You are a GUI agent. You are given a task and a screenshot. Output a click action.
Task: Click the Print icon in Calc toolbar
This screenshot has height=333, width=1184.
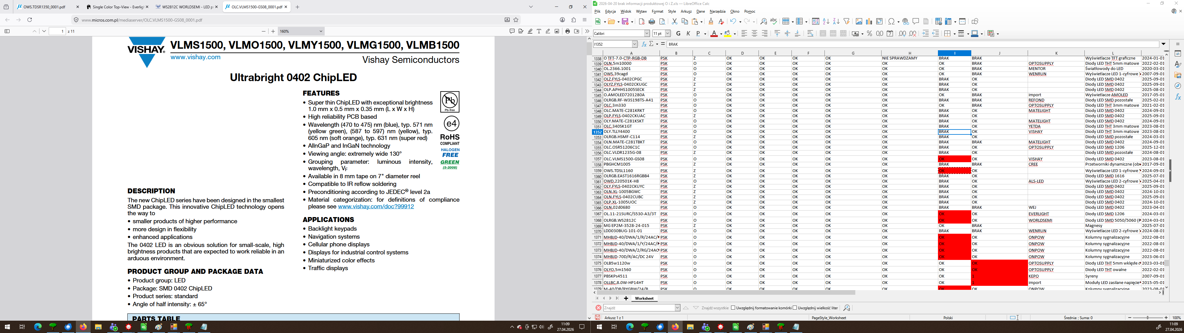652,22
